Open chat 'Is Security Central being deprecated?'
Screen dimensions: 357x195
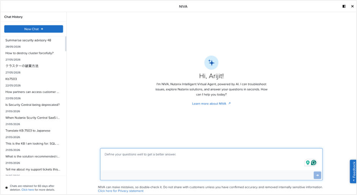coord(33,105)
